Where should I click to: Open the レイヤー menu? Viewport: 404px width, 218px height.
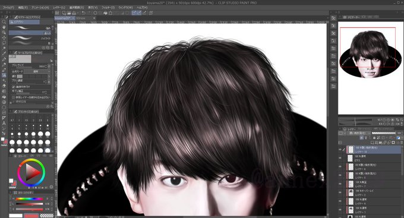click(59, 8)
